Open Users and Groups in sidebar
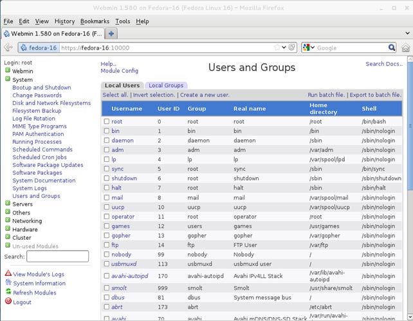 36,196
